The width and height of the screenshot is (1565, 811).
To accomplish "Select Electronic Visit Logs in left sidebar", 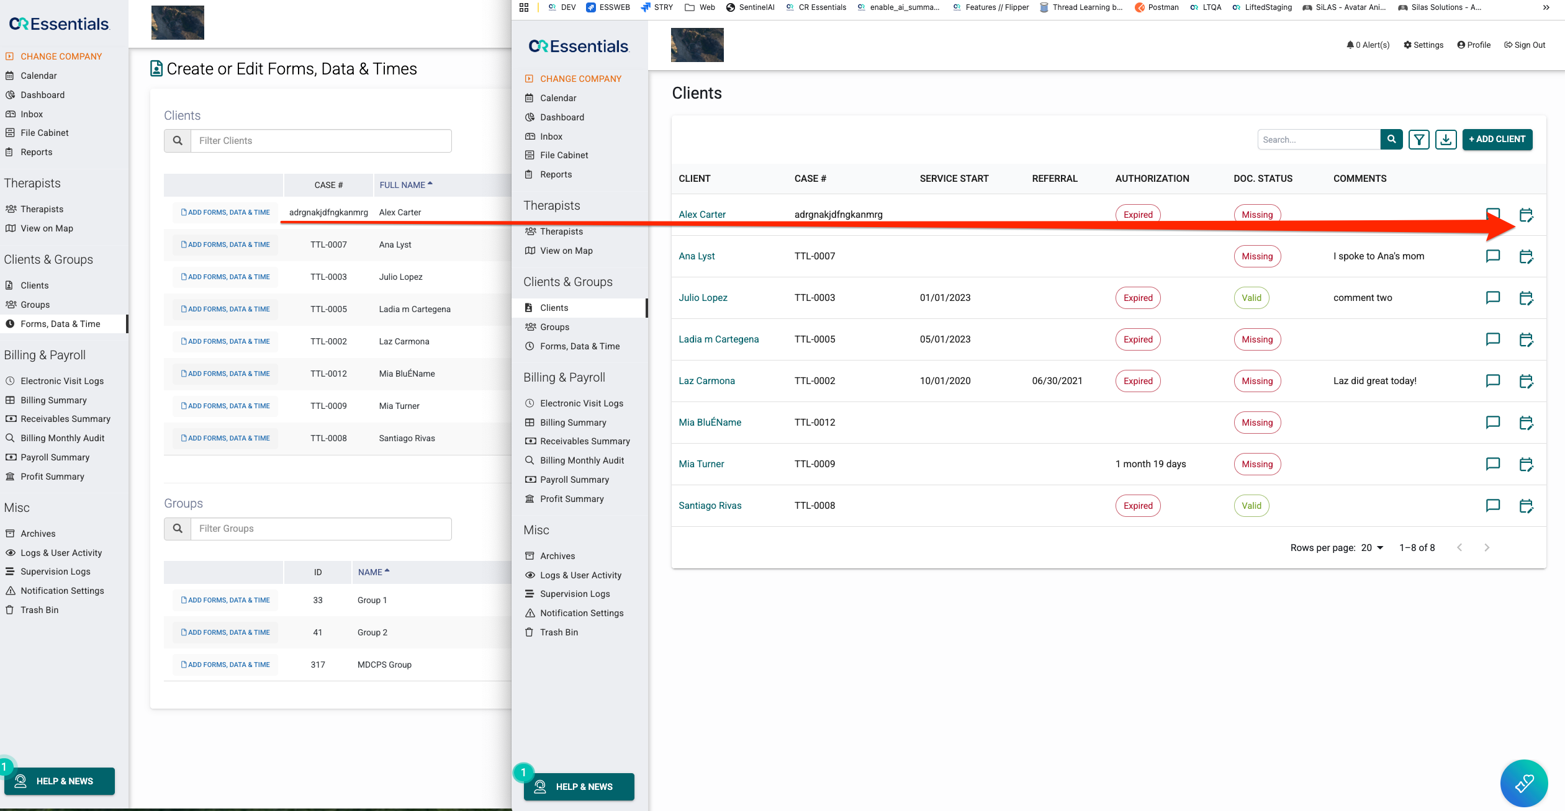I will tap(61, 381).
